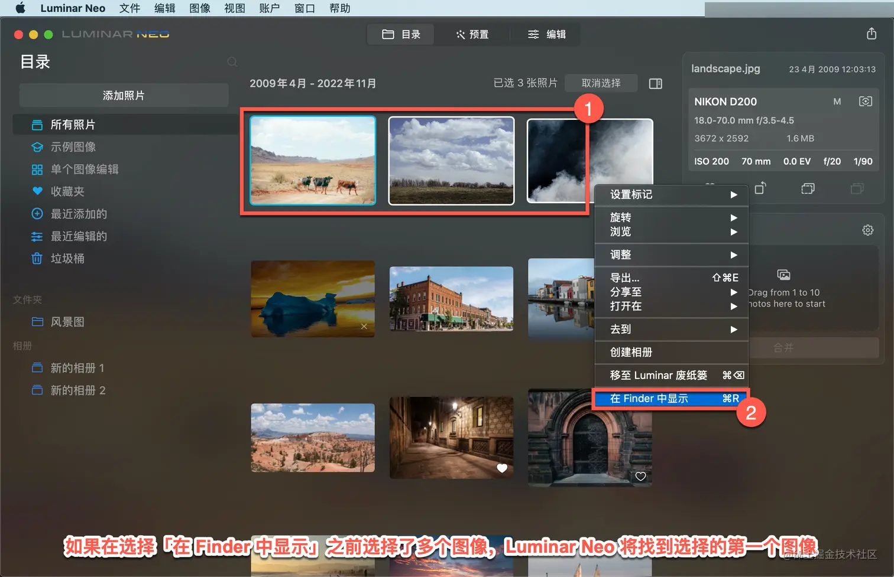Click the ISO 200 value
This screenshot has height=577, width=894.
(x=711, y=161)
